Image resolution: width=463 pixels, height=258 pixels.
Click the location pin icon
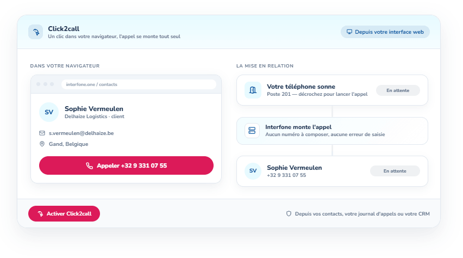pos(42,144)
